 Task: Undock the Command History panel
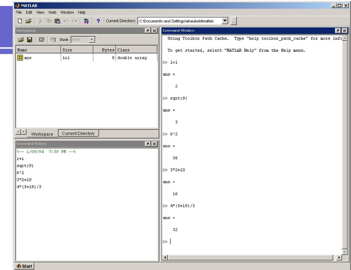pos(147,144)
